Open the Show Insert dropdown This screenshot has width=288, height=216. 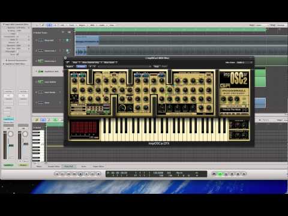[x=110, y=62]
